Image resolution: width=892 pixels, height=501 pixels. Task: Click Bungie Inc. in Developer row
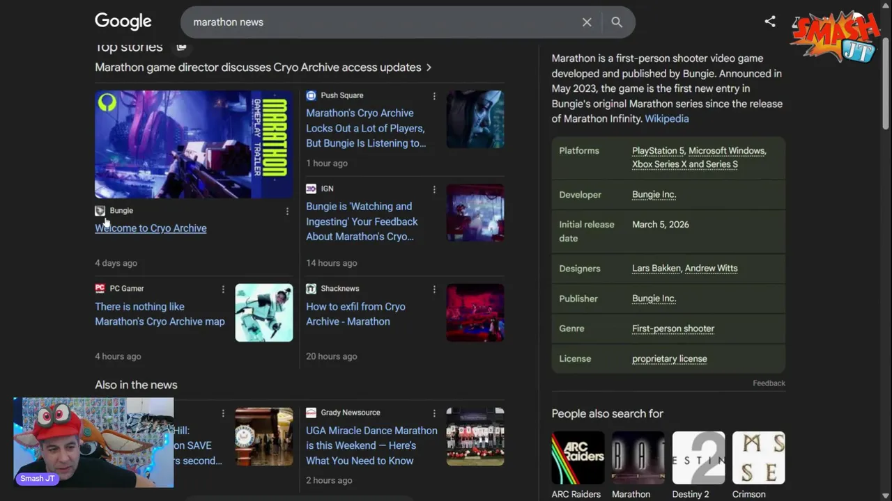[x=654, y=195]
